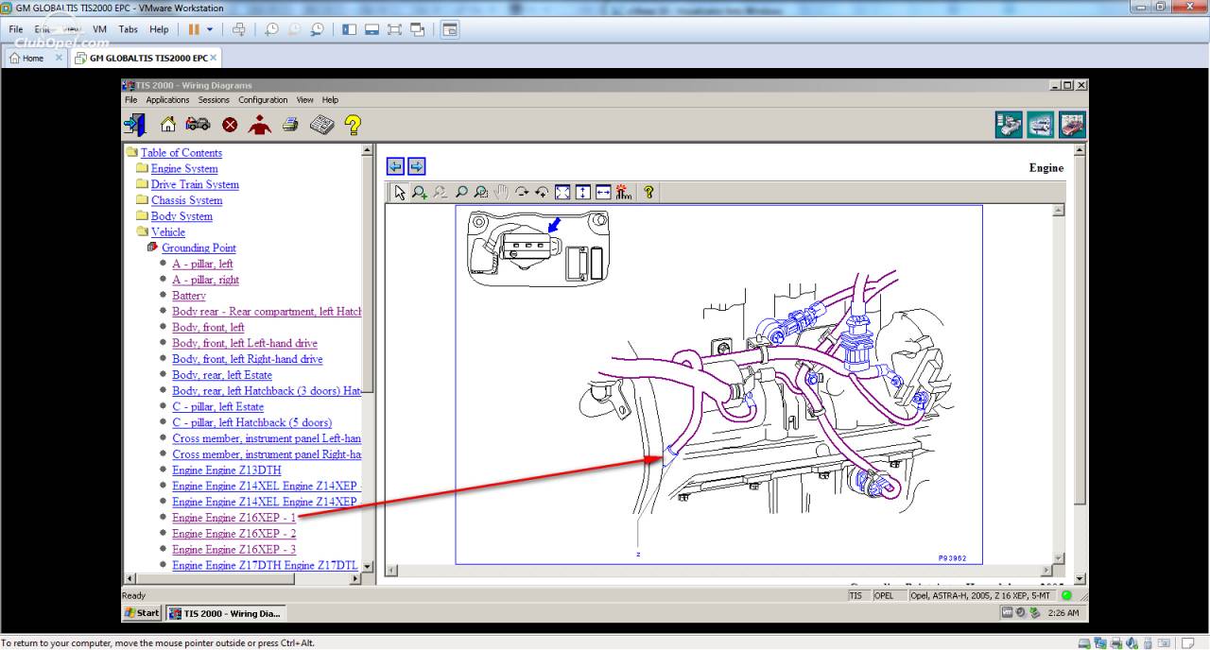This screenshot has height=650, width=1210.
Task: Open the Configuration menu
Action: tap(263, 99)
